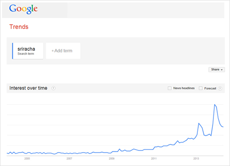This screenshot has width=230, height=166.
Task: Click the highest peak on the graph
Action: coord(214,105)
